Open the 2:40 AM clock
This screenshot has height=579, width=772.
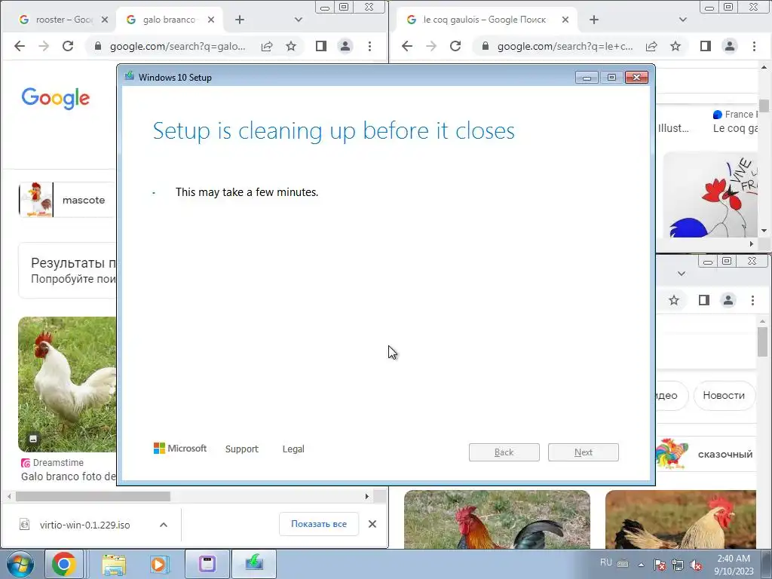point(734,565)
